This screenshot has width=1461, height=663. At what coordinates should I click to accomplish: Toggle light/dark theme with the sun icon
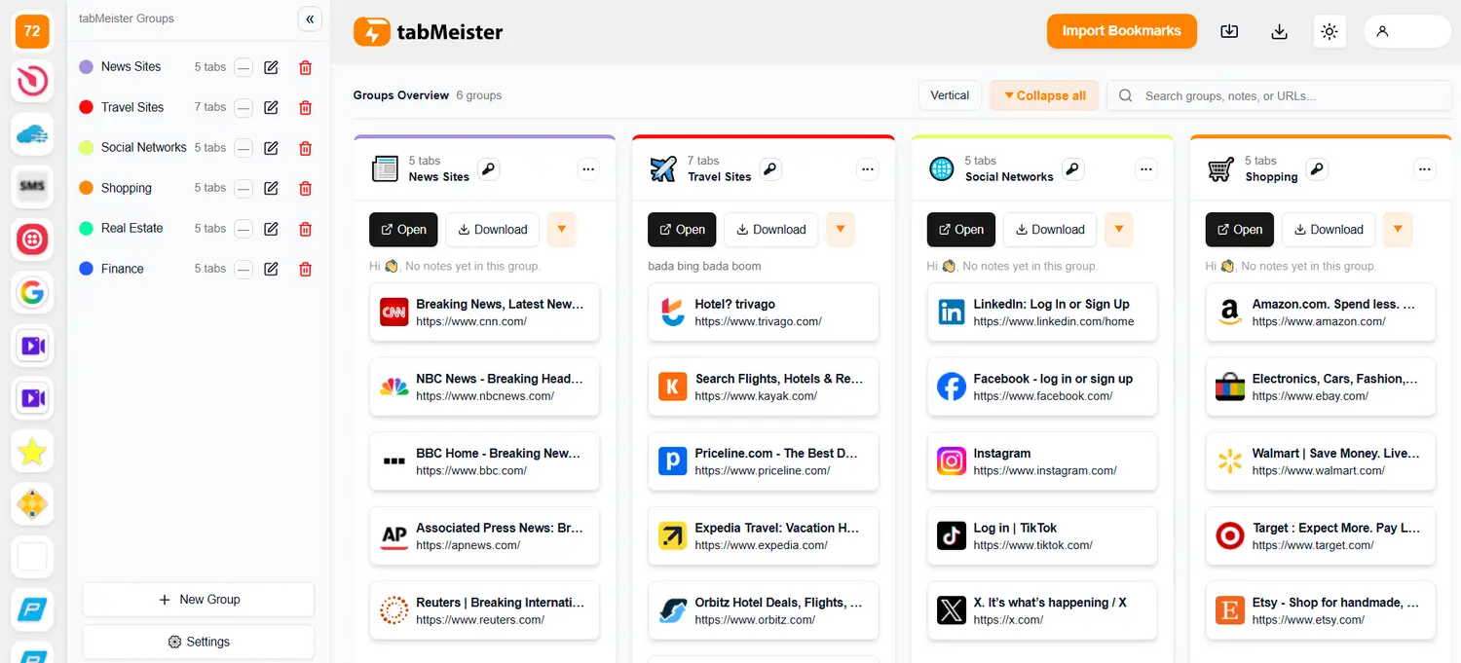pyautogui.click(x=1330, y=30)
